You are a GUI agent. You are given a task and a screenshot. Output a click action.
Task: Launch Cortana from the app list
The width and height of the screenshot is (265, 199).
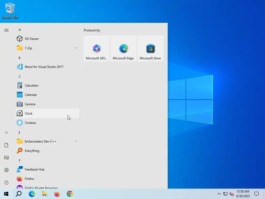tap(47, 123)
